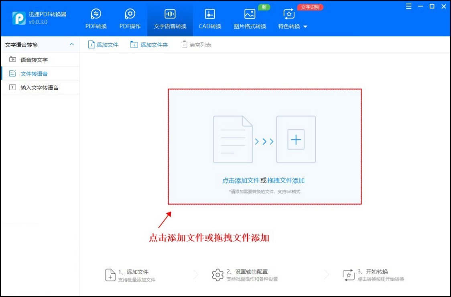This screenshot has height=297, width=451.
Task: Click the 添加文件夹 toolbar item
Action: click(x=149, y=44)
